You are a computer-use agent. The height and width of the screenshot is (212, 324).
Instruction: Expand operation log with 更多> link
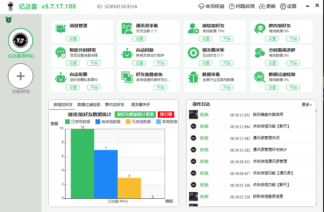306,104
